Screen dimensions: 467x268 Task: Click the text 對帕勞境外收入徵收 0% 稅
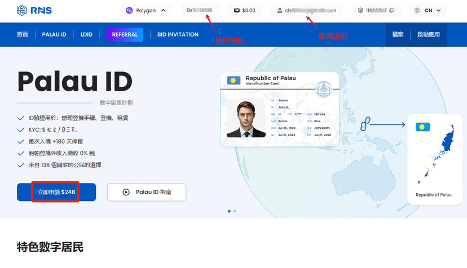click(61, 154)
